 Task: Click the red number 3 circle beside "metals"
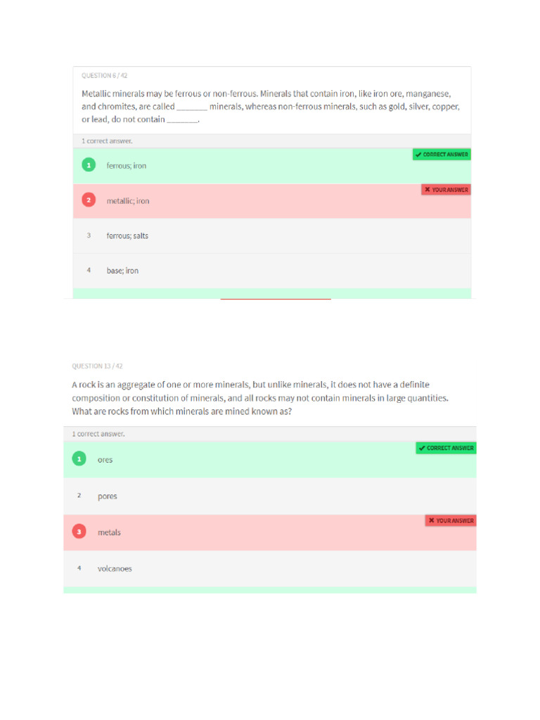[79, 532]
